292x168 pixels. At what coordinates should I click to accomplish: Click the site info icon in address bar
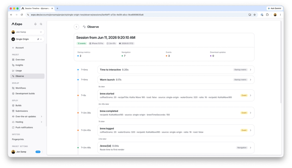(28, 15)
